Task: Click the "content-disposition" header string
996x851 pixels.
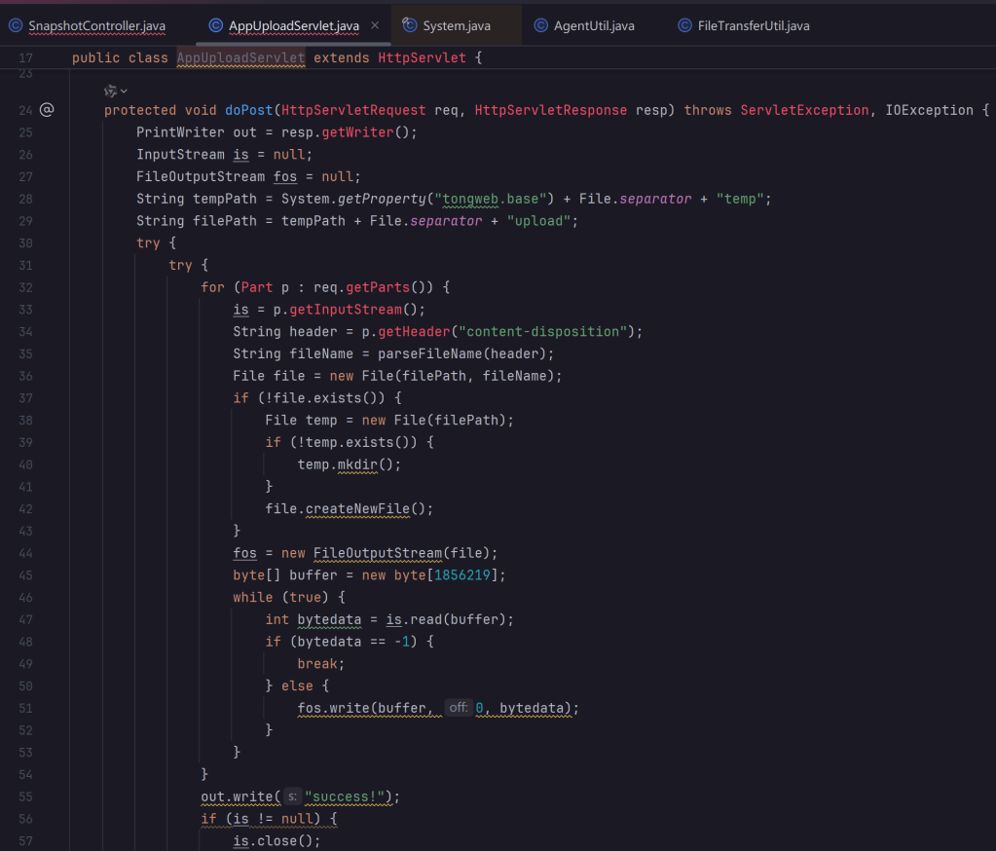Action: pos(550,332)
